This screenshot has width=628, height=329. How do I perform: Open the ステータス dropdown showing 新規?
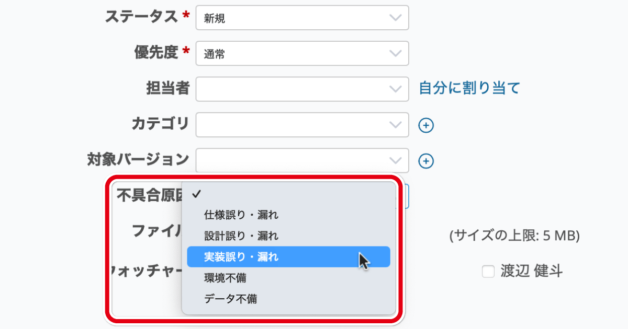click(302, 18)
